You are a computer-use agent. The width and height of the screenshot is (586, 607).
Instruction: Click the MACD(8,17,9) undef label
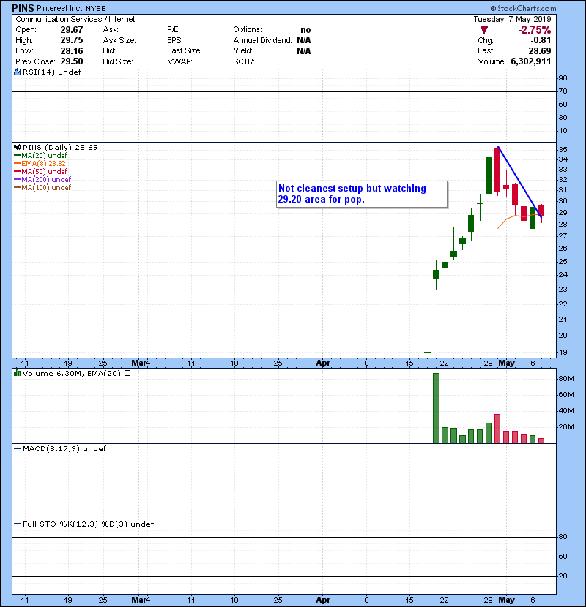tap(64, 448)
